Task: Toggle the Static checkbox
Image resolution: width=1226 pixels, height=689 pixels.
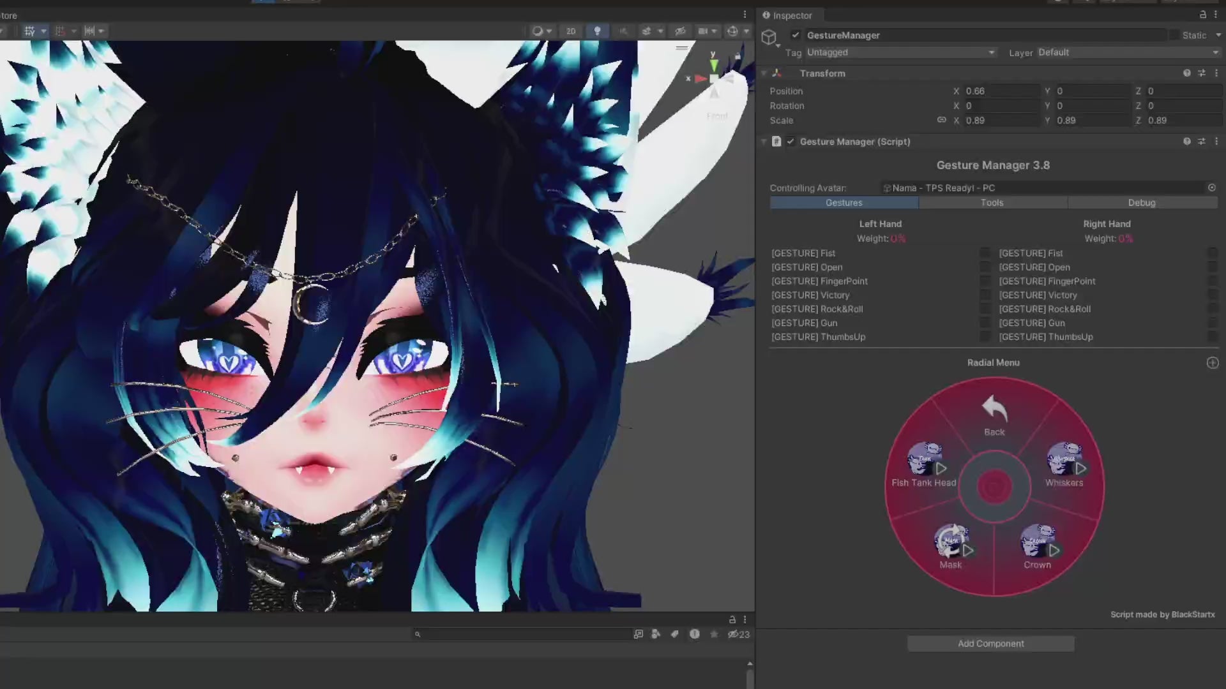Action: coord(1174,35)
